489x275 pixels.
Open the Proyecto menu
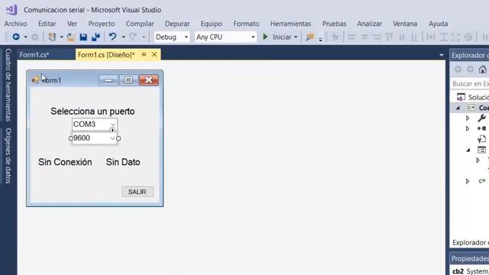(x=102, y=24)
